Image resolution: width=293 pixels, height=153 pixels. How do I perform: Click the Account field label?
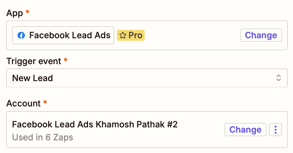[23, 103]
